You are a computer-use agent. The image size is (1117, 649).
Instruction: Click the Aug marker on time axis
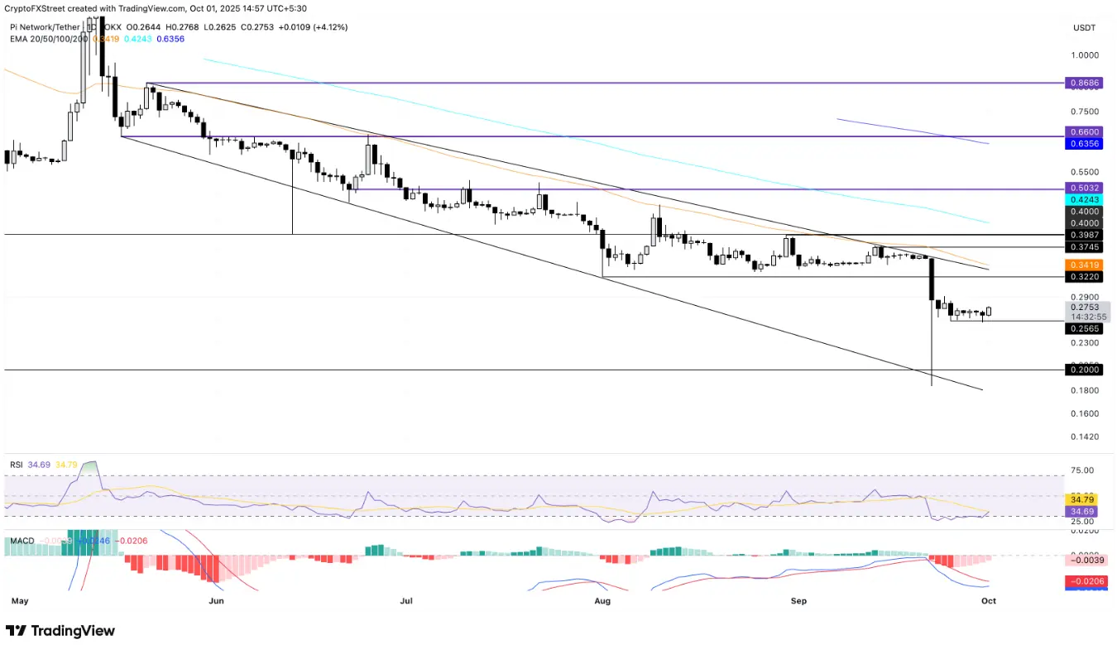602,601
